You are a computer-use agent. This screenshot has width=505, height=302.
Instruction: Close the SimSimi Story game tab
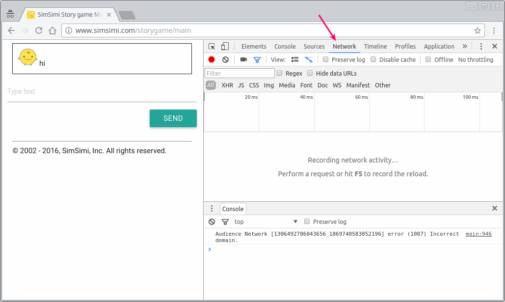[109, 15]
